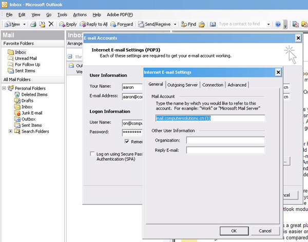
Task: Open the New item dropdown arrow
Action: [x=24, y=24]
